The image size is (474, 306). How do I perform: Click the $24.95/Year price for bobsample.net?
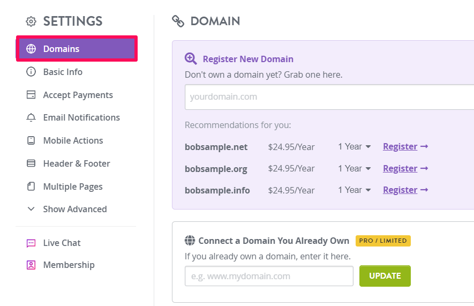pos(291,147)
